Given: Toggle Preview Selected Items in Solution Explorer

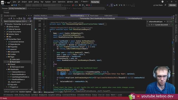Looking at the screenshot, I should pyautogui.click(x=30, y=19).
